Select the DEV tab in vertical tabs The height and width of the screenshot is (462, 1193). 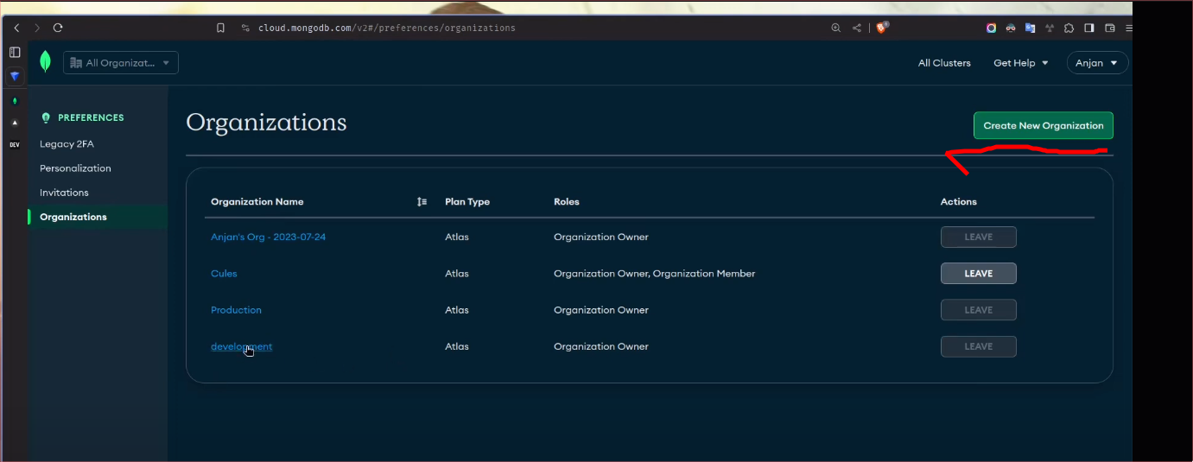coord(15,145)
